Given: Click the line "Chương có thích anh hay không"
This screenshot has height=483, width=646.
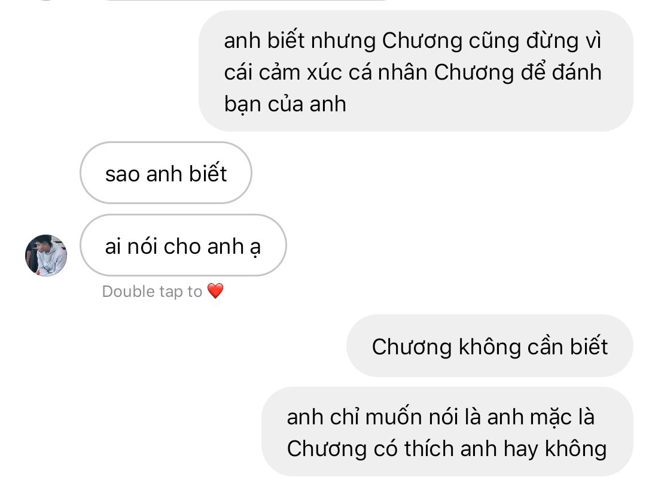Looking at the screenshot, I should [447, 449].
